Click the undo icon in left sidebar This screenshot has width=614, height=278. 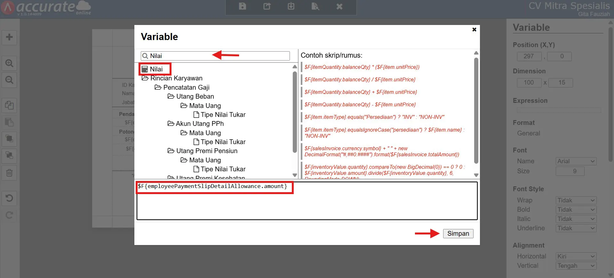tap(9, 198)
